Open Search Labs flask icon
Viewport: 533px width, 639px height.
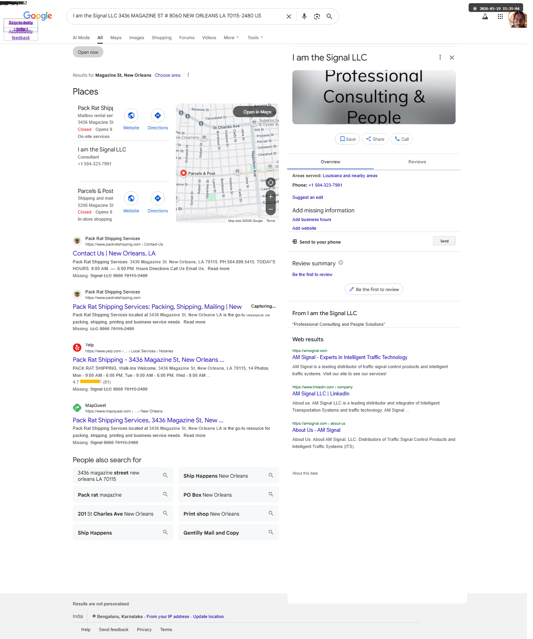485,17
